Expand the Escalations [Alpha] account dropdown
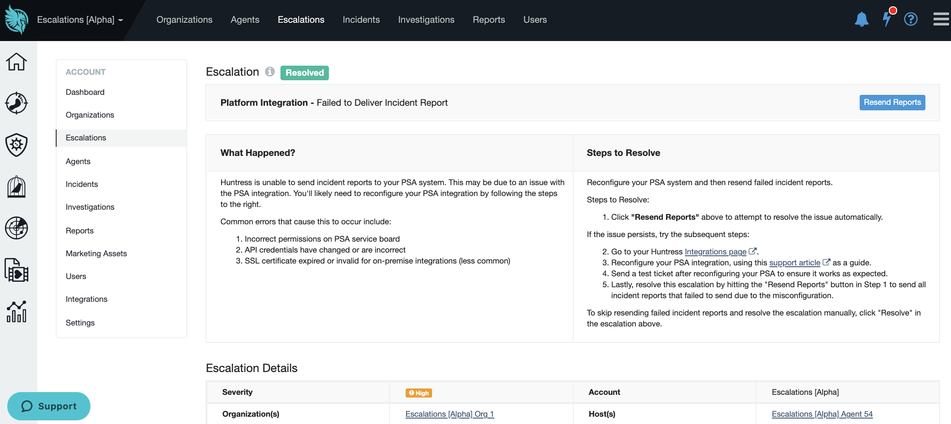Screen dimensions: 951x424 (x=80, y=20)
